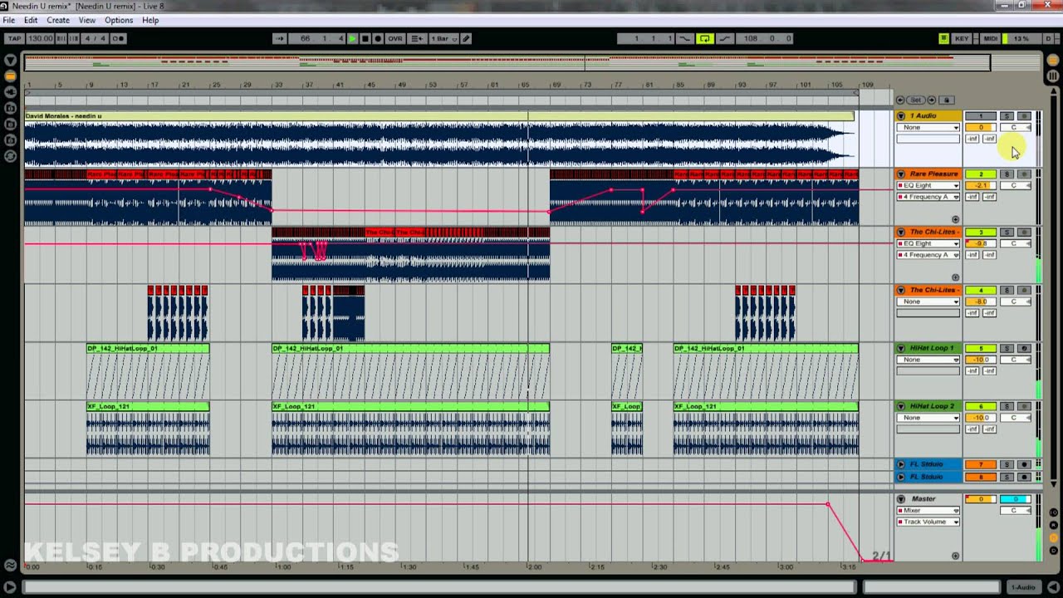Screen dimensions: 1063x598
Task: Arm the 1 Audio track for recording
Action: 1024,115
